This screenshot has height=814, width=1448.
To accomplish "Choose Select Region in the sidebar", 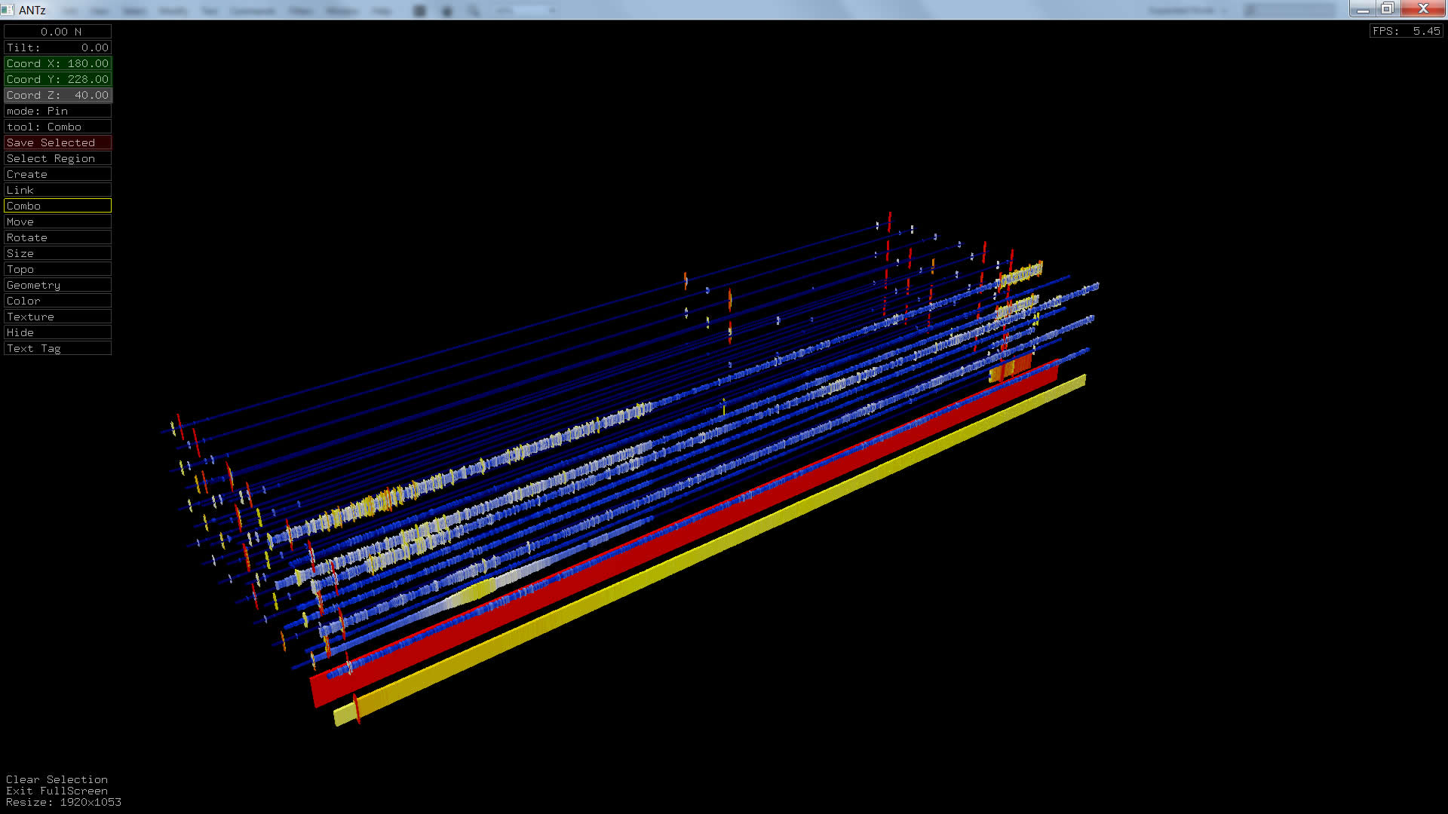I will (57, 158).
